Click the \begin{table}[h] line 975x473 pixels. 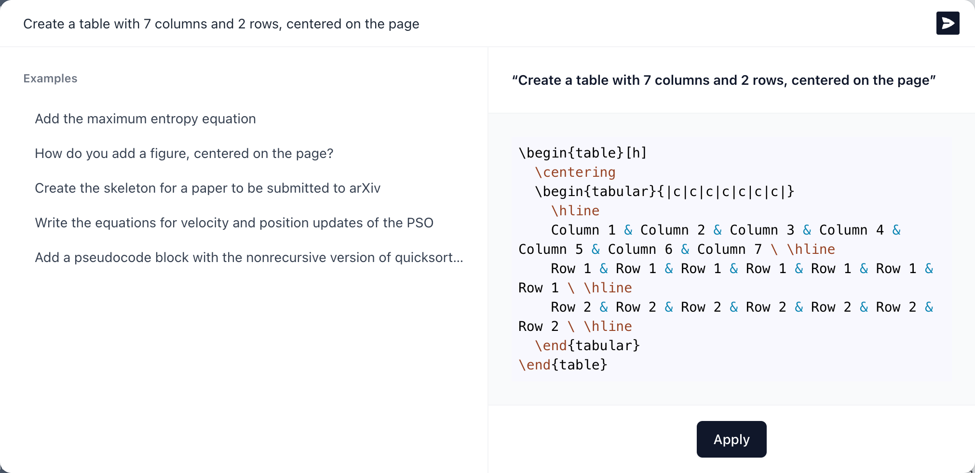click(583, 153)
